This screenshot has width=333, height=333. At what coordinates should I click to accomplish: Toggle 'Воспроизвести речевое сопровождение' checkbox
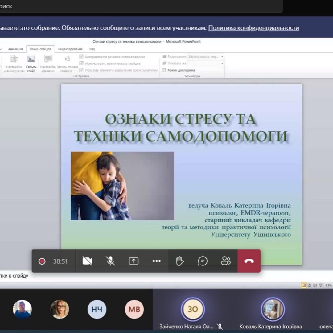82,57
